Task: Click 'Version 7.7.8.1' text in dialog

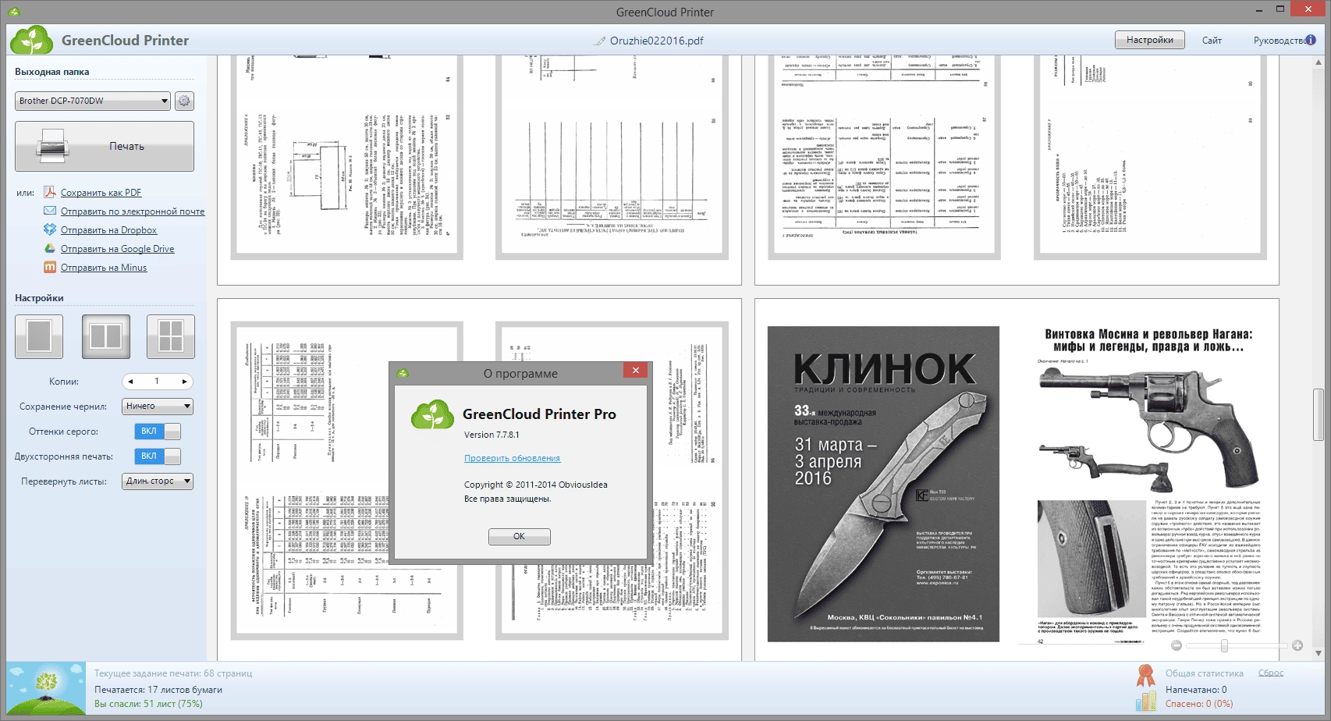Action: coord(492,435)
